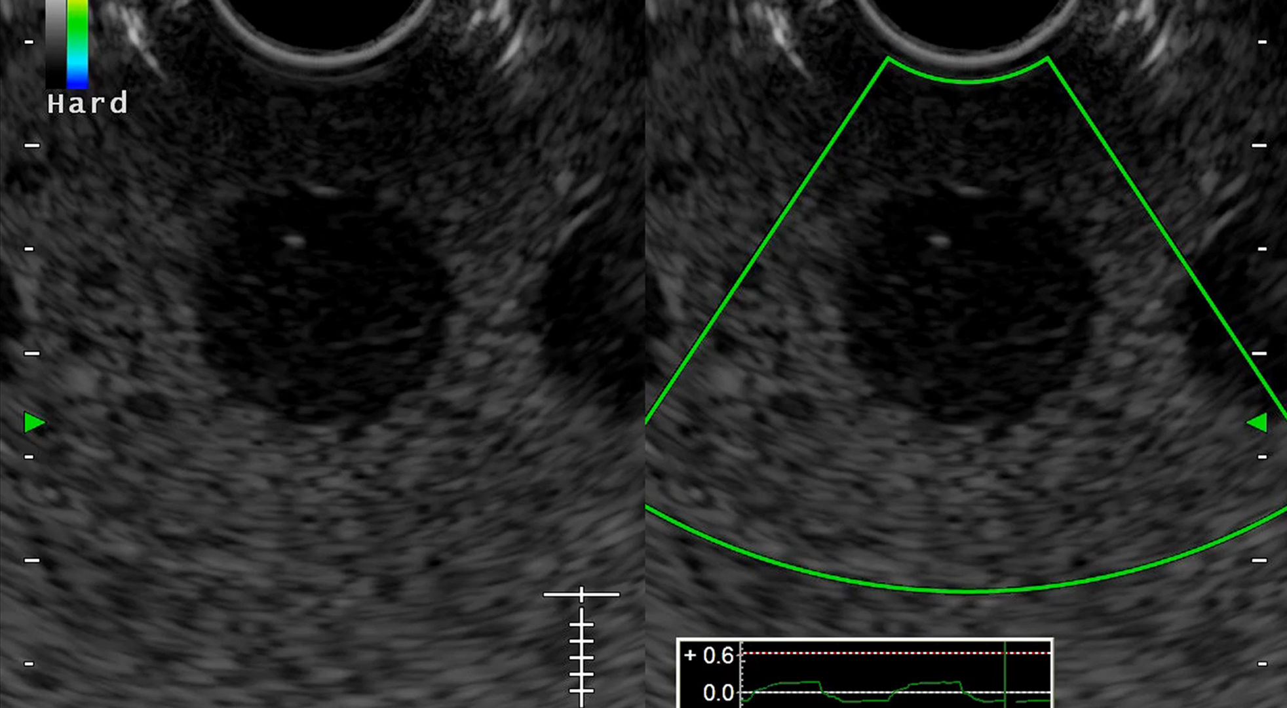Select the 'Hard' label under the color bar
1287x708 pixels.
tap(88, 104)
